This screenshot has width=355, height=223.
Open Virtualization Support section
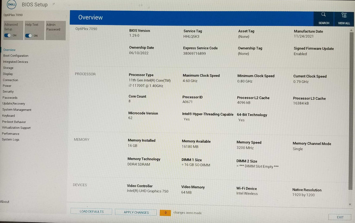[x=16, y=128]
